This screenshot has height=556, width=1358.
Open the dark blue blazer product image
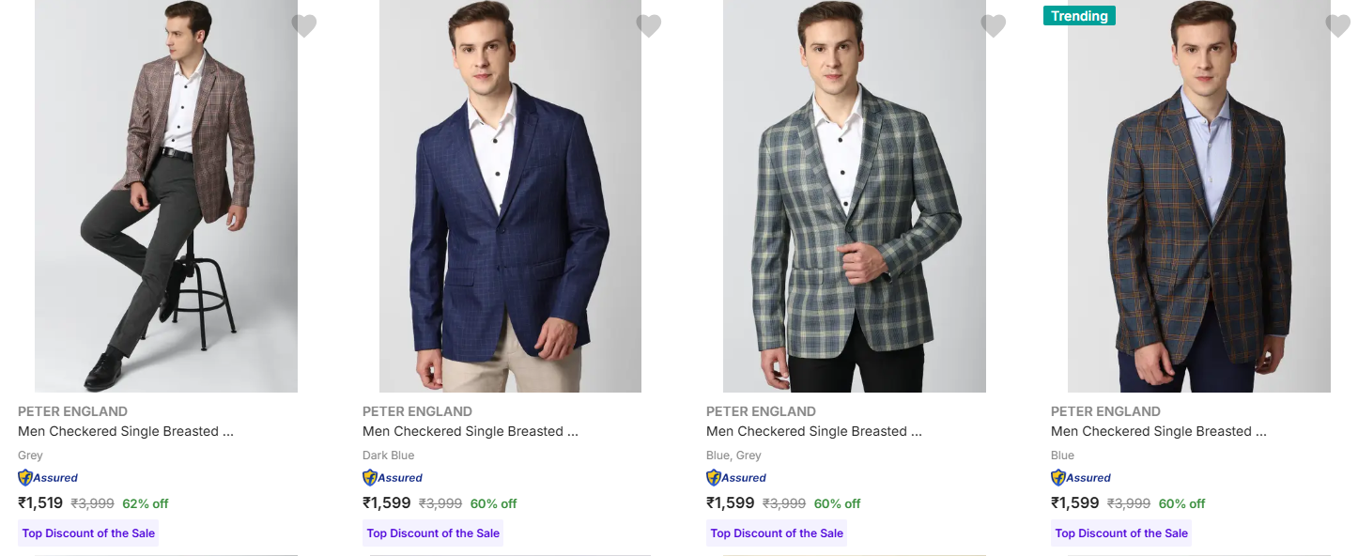click(x=510, y=197)
